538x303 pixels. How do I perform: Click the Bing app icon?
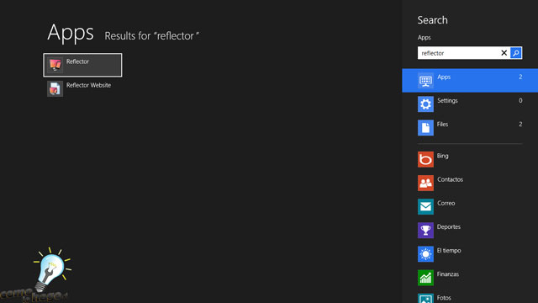[x=425, y=159]
